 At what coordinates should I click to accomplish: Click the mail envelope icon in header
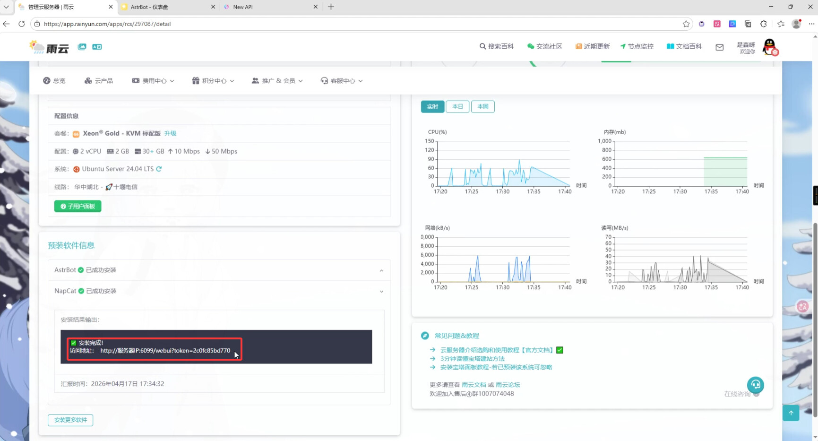tap(719, 47)
